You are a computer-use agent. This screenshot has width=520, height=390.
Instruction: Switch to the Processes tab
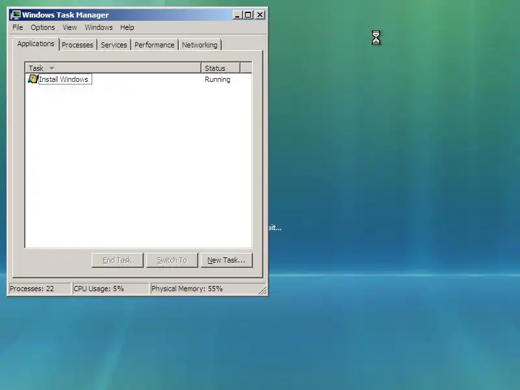[x=77, y=45]
